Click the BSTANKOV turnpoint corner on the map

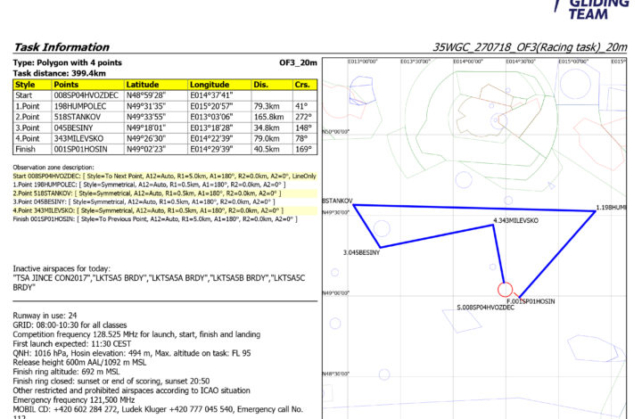pos(354,206)
